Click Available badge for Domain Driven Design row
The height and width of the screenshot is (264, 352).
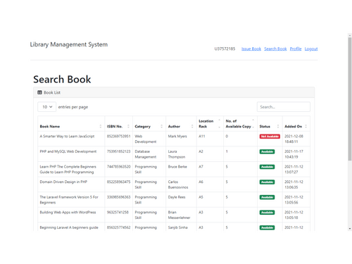[267, 182]
